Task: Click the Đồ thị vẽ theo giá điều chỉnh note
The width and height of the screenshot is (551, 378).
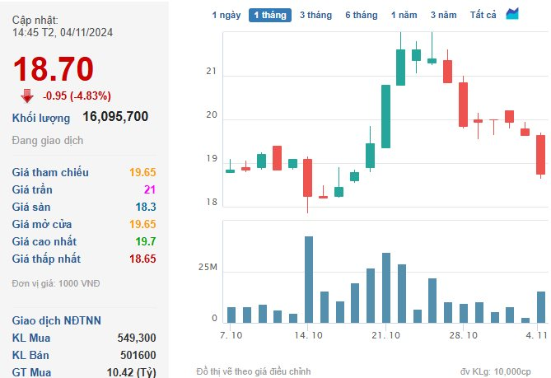Action: click(x=254, y=371)
